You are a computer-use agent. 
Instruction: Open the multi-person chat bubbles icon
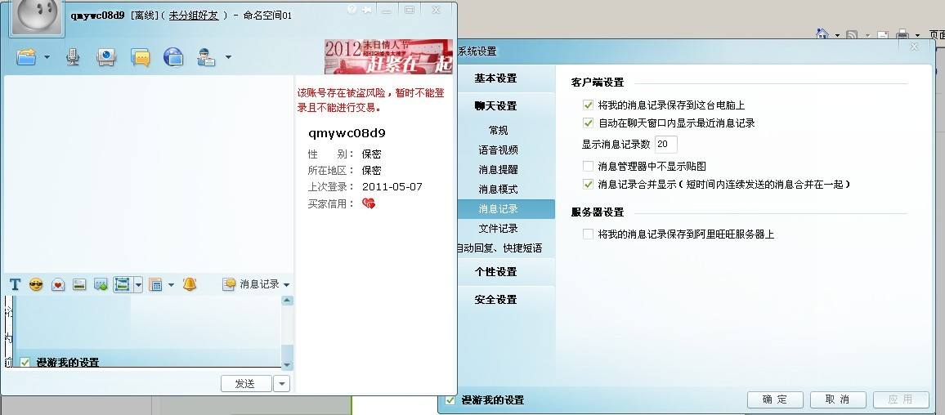(141, 58)
